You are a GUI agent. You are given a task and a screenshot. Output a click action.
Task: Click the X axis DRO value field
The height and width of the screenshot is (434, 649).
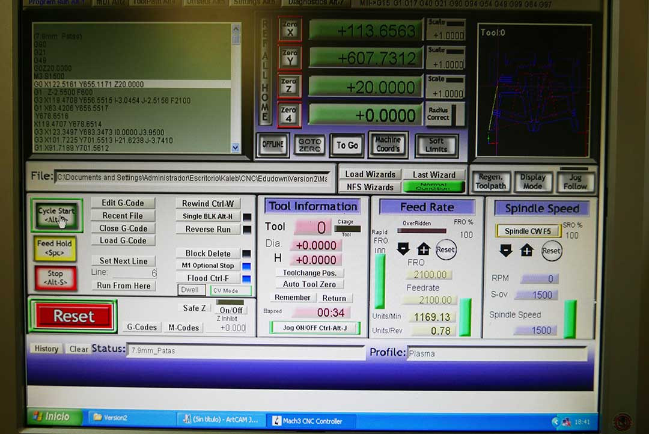(366, 30)
